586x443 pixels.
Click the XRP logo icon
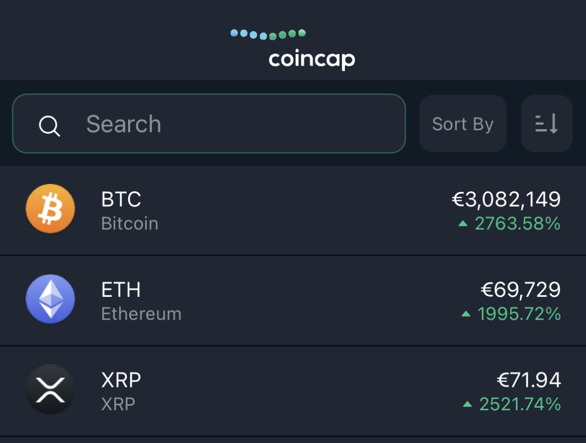pos(50,389)
